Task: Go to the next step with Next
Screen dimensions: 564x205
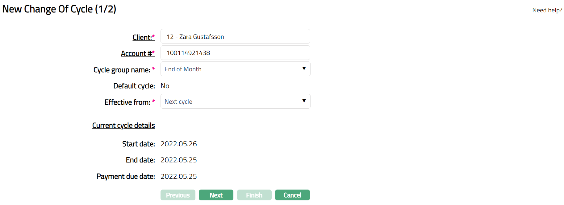Action: pos(216,195)
